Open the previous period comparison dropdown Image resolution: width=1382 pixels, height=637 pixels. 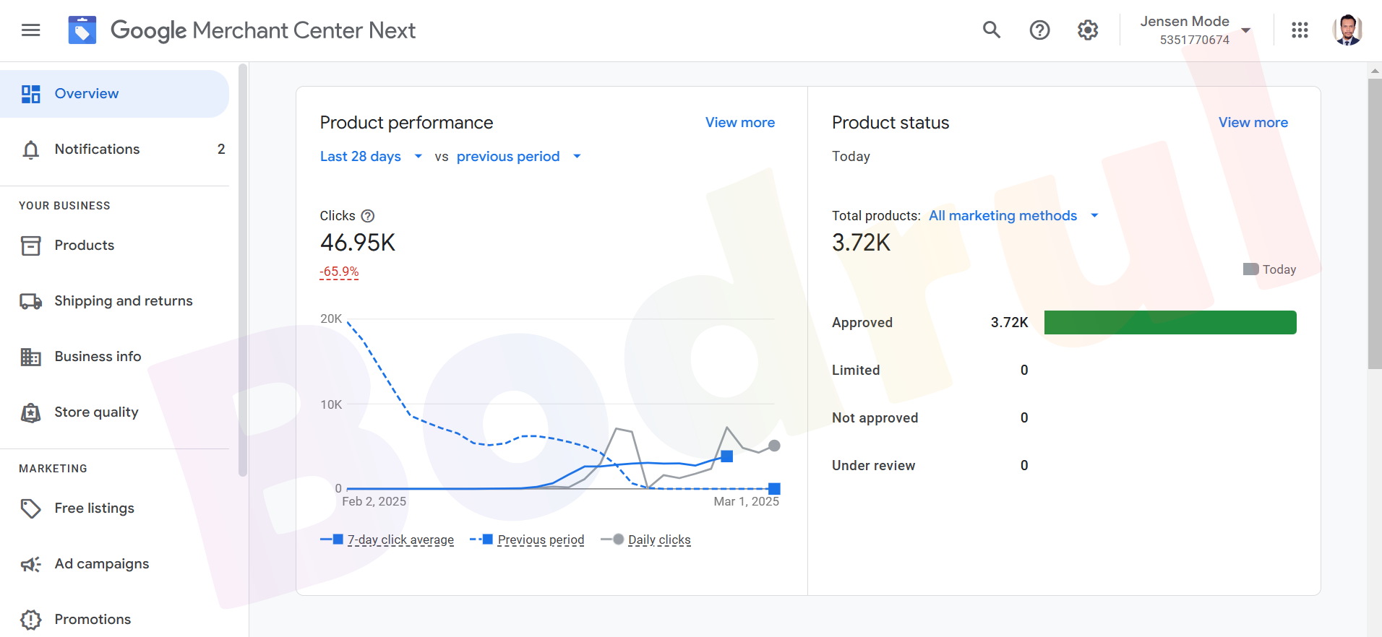(519, 157)
